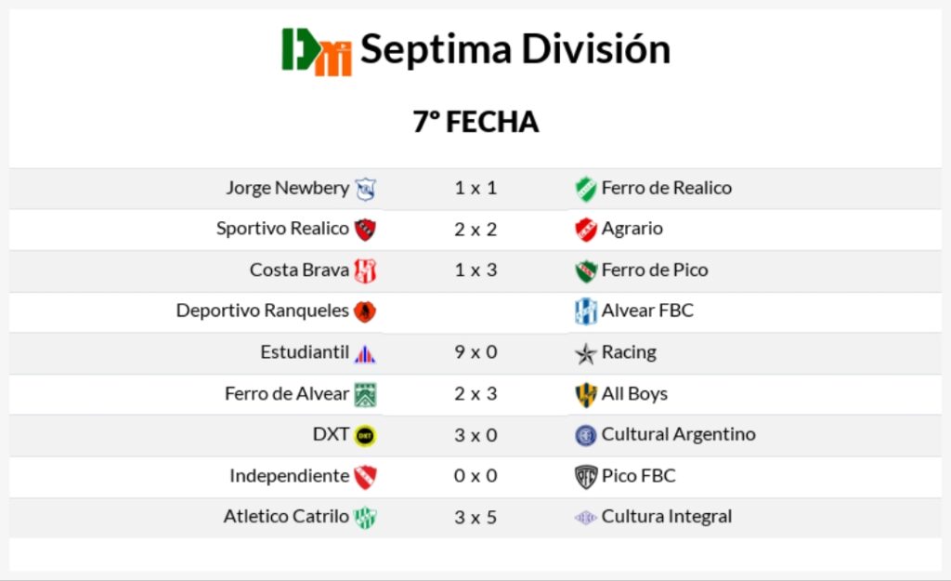Click the Racing star logo
951x581 pixels.
(x=586, y=353)
